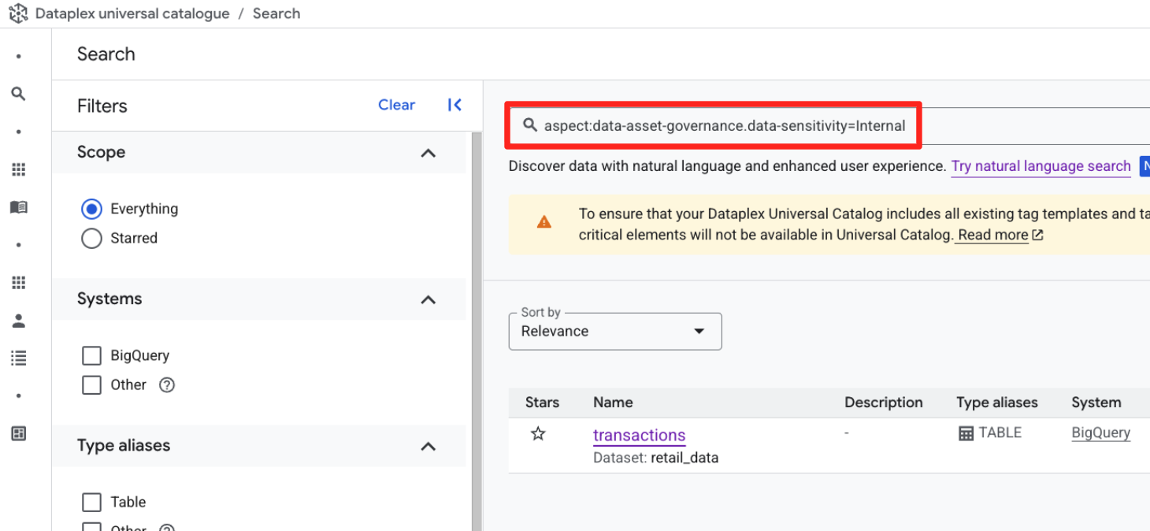Click the search magnifier icon in left sidebar

tap(18, 94)
